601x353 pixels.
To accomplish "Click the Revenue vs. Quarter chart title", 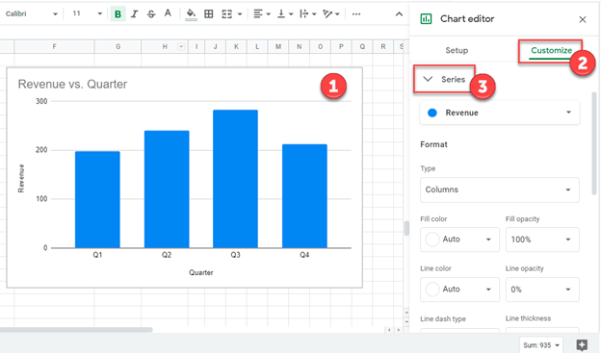I will [x=72, y=84].
